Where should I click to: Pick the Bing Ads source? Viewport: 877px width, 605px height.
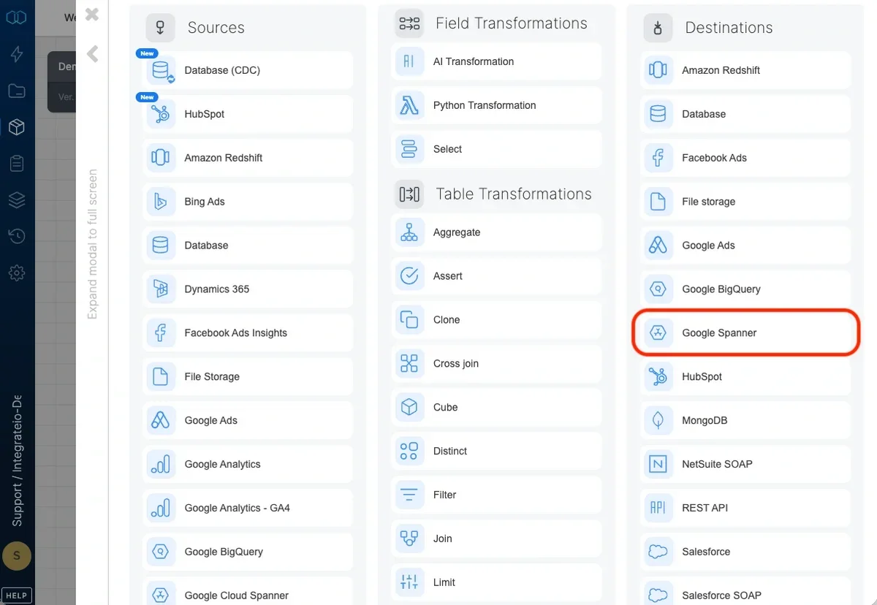(x=248, y=202)
